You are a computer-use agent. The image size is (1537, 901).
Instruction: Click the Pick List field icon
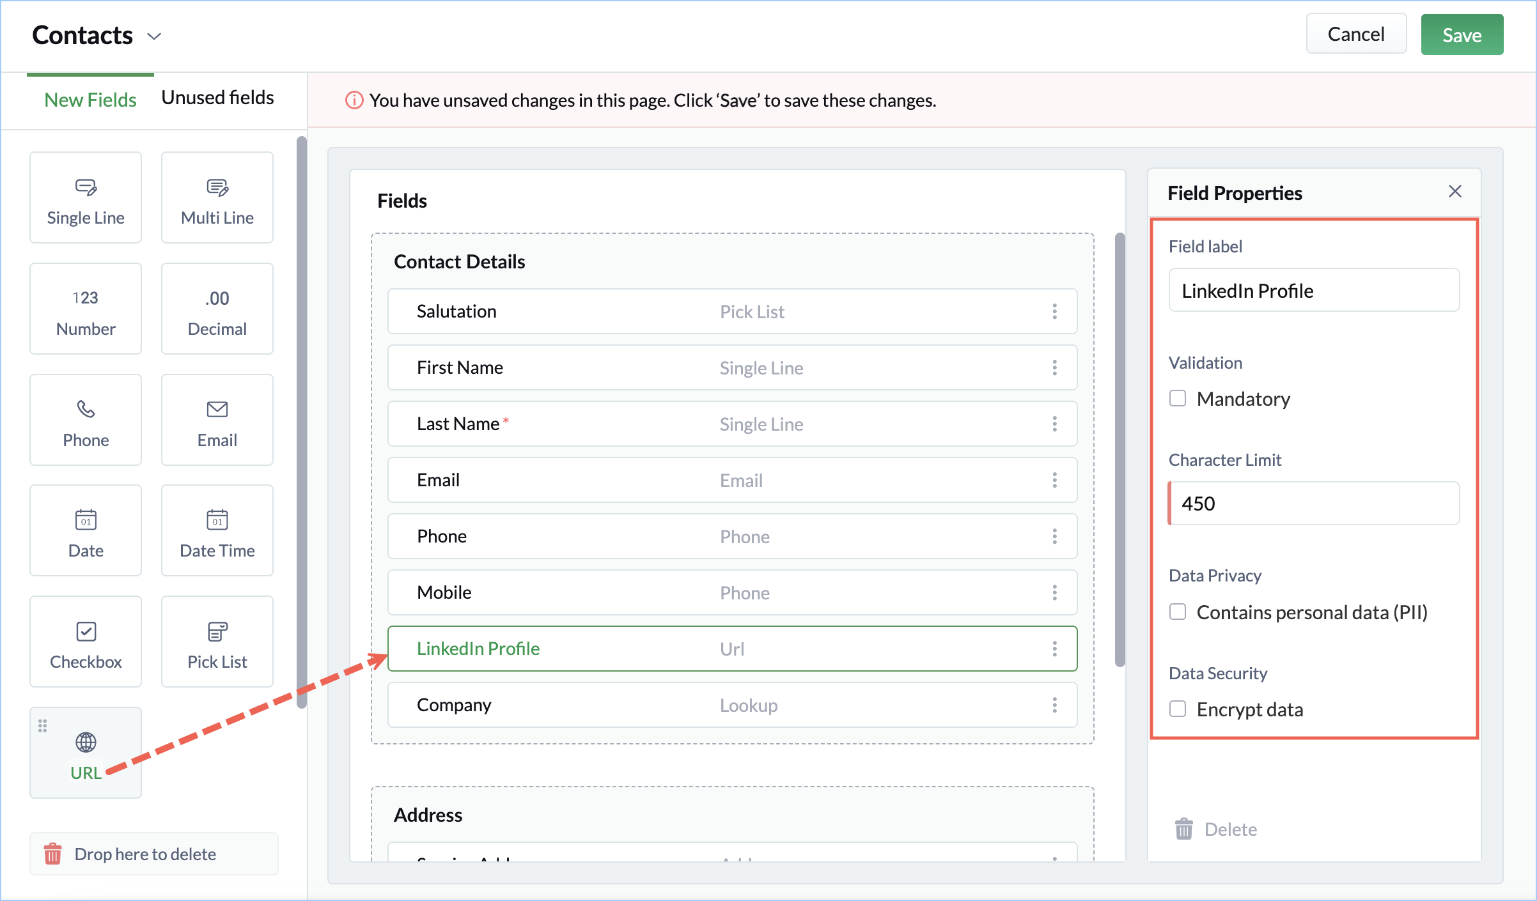click(217, 631)
